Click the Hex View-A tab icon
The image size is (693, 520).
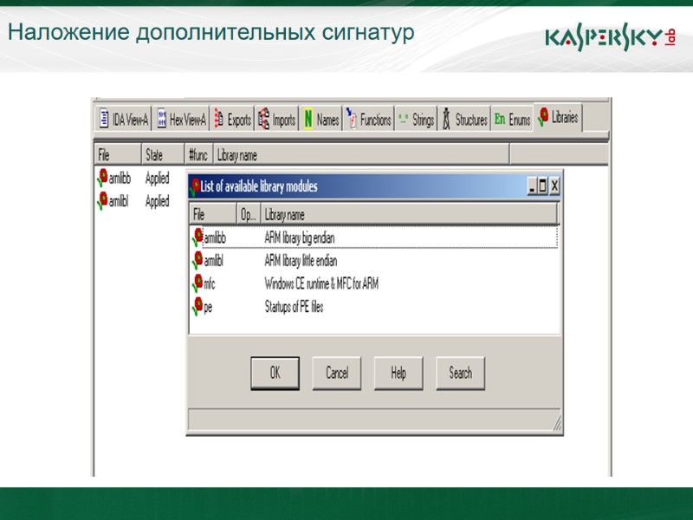click(163, 117)
